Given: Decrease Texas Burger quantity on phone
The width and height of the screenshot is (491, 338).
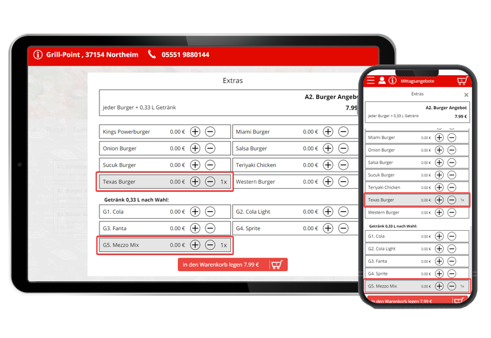Looking at the screenshot, I should click(451, 200).
